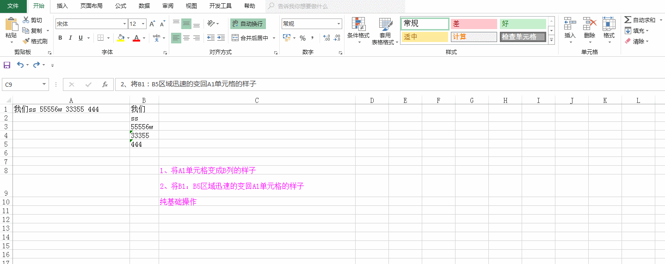Open the 数据 (Data) ribbon tab
The width and height of the screenshot is (665, 264).
(144, 6)
